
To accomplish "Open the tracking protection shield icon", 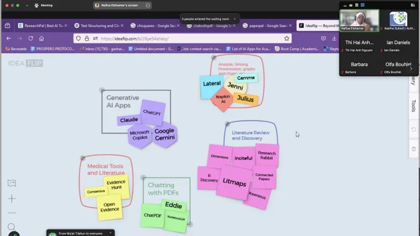I will [x=78, y=38].
